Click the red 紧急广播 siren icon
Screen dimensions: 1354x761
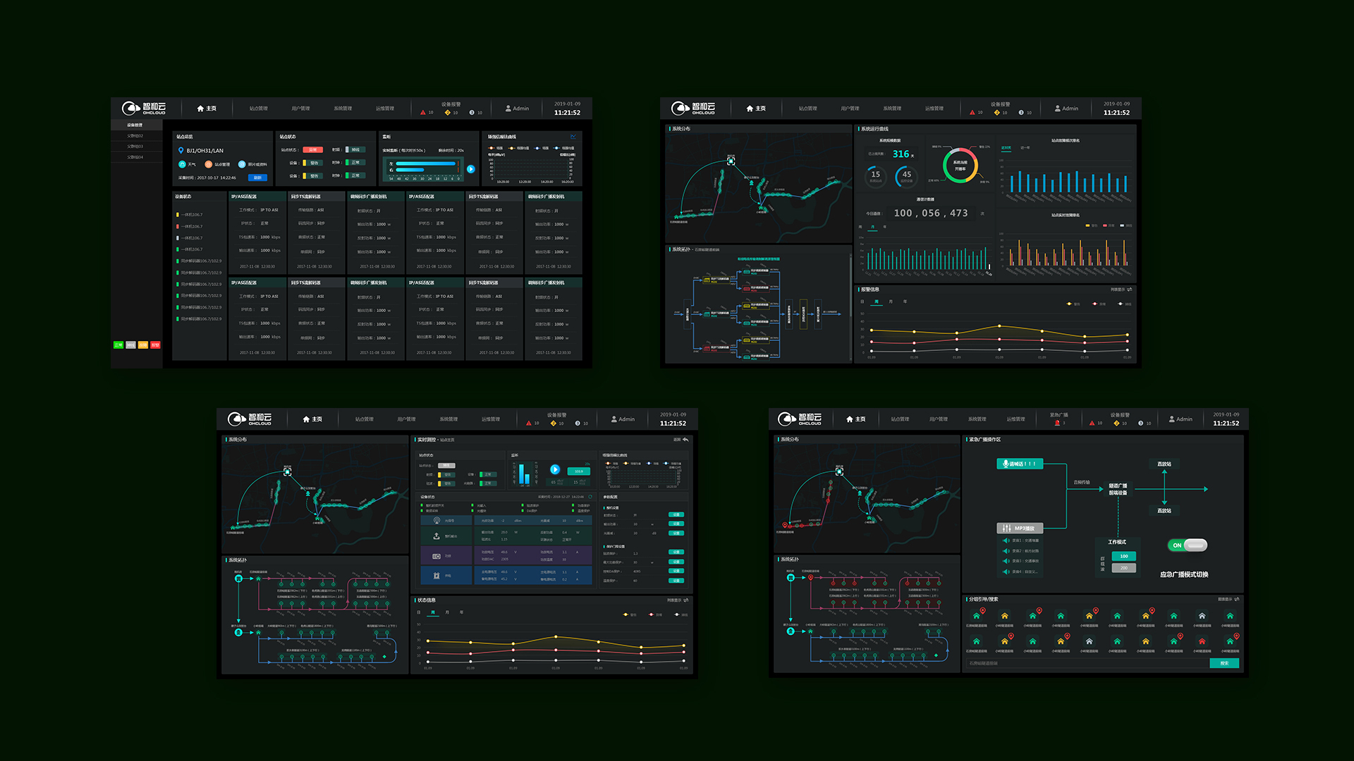1057,423
